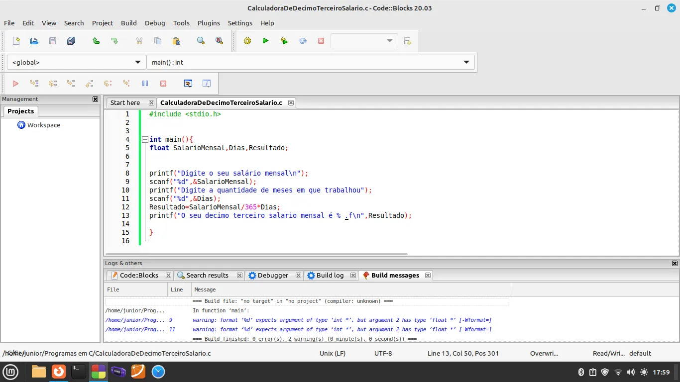
Task: Click the Build and run icon
Action: [284, 41]
